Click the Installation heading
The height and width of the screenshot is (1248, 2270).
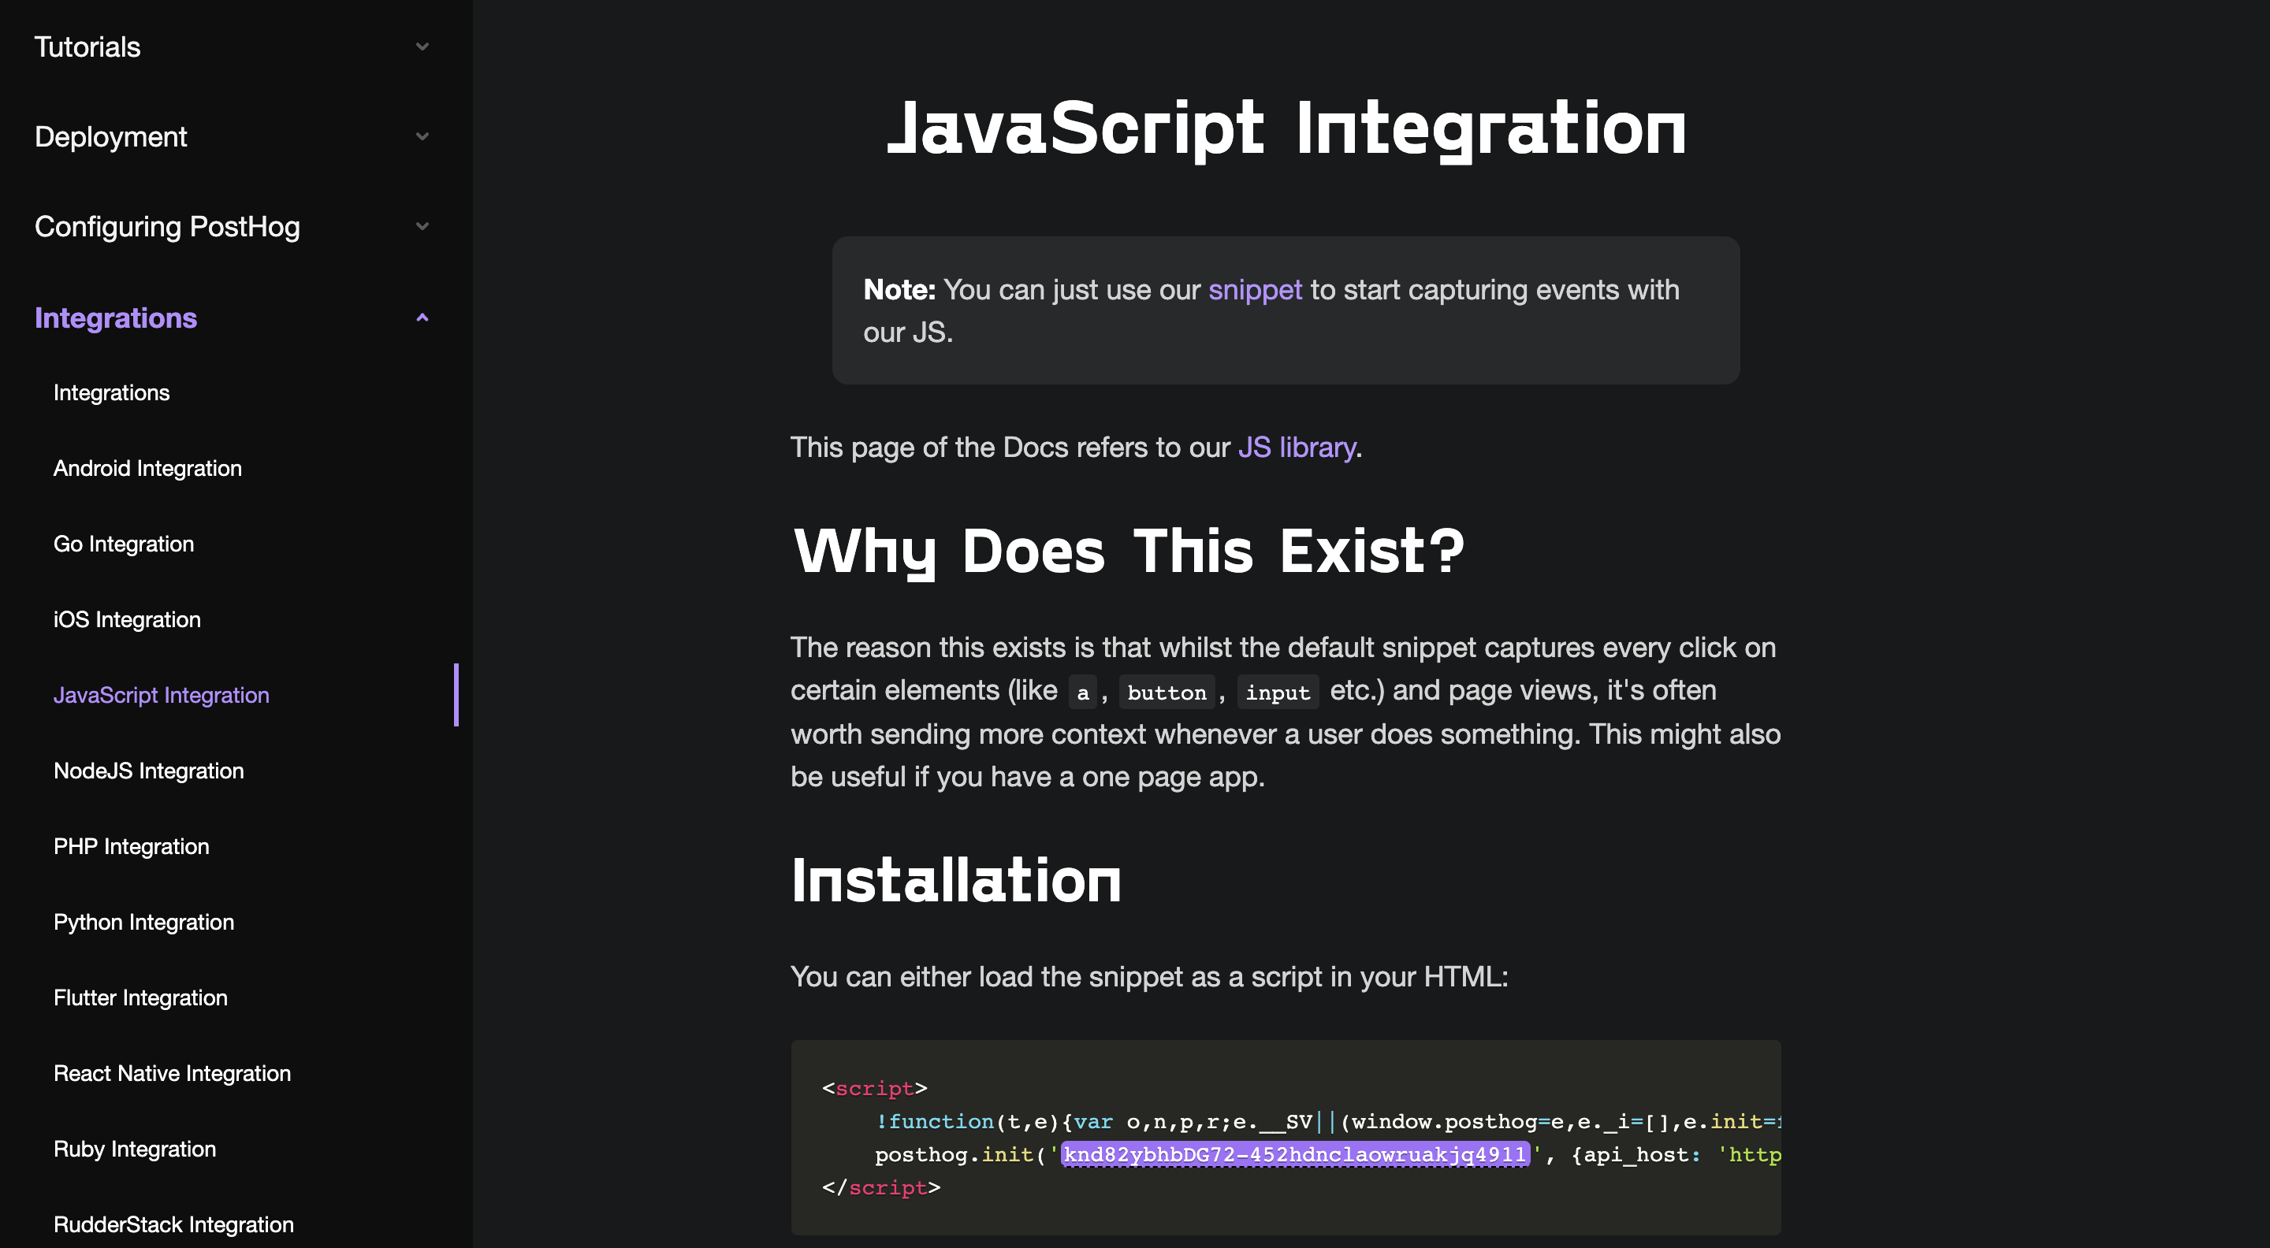pyautogui.click(x=956, y=880)
